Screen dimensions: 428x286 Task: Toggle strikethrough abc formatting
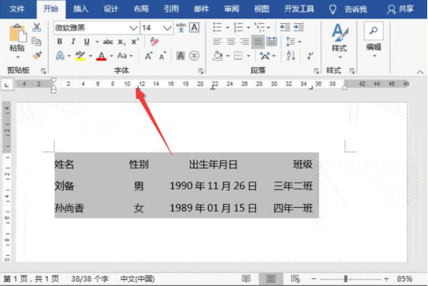tap(108, 42)
